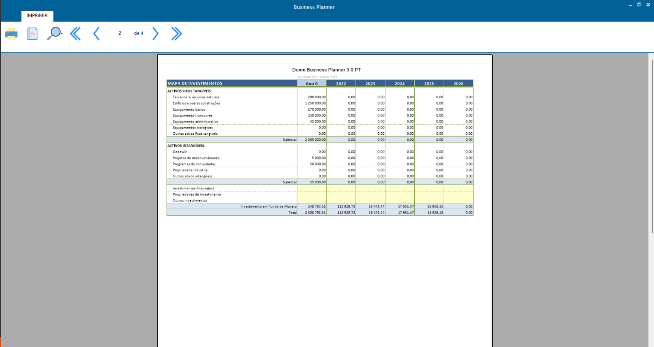Click the Fundo de Maneio 2023 value 16 471,44

coord(377,206)
